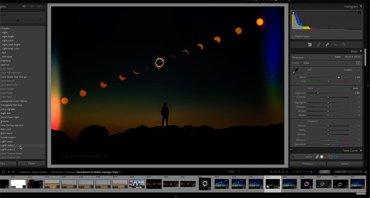Apply the crazy vignette preset
The width and height of the screenshot is (370, 198).
8,109
